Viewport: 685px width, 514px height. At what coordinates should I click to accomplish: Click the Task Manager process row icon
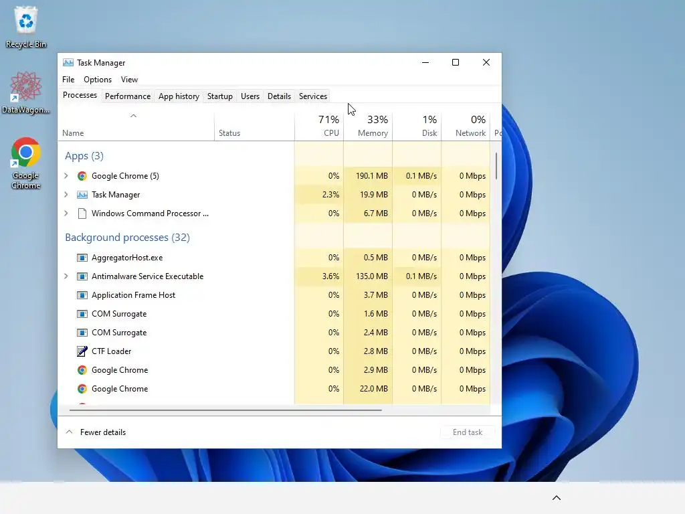[82, 195]
